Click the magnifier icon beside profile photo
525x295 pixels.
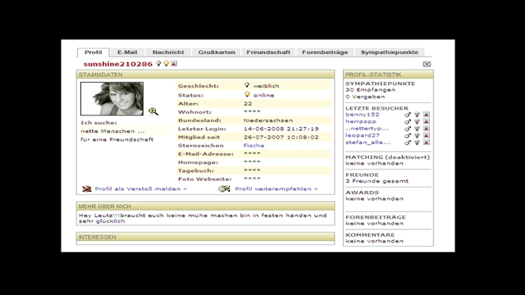coord(153,111)
